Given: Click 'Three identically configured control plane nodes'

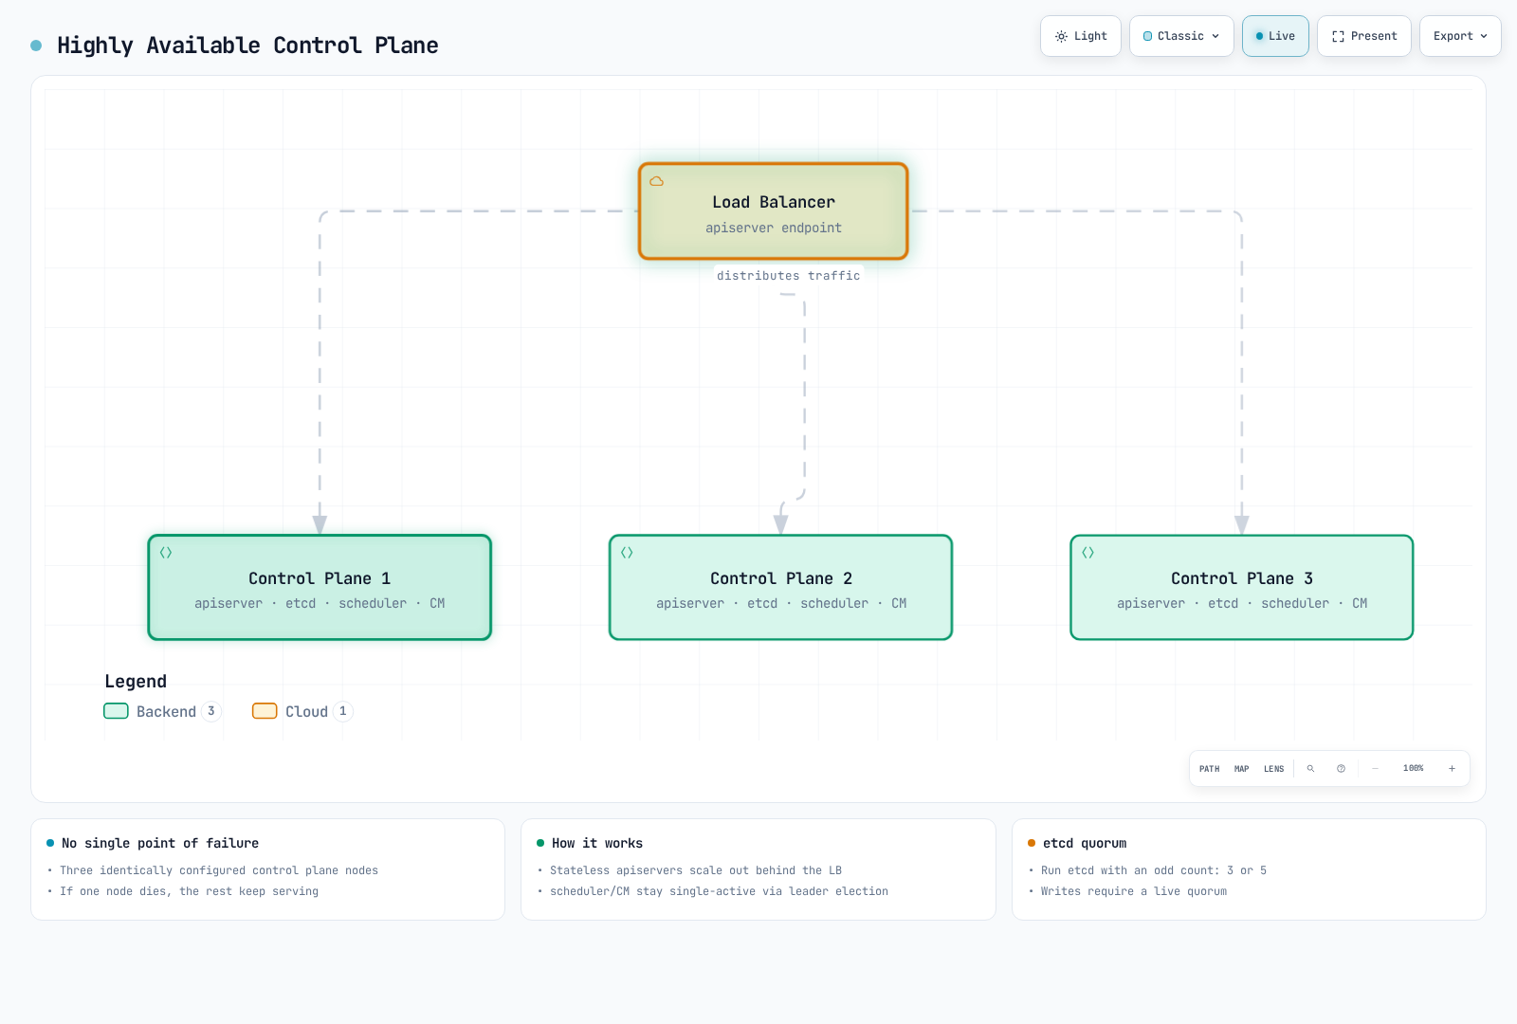Looking at the screenshot, I should click(219, 870).
